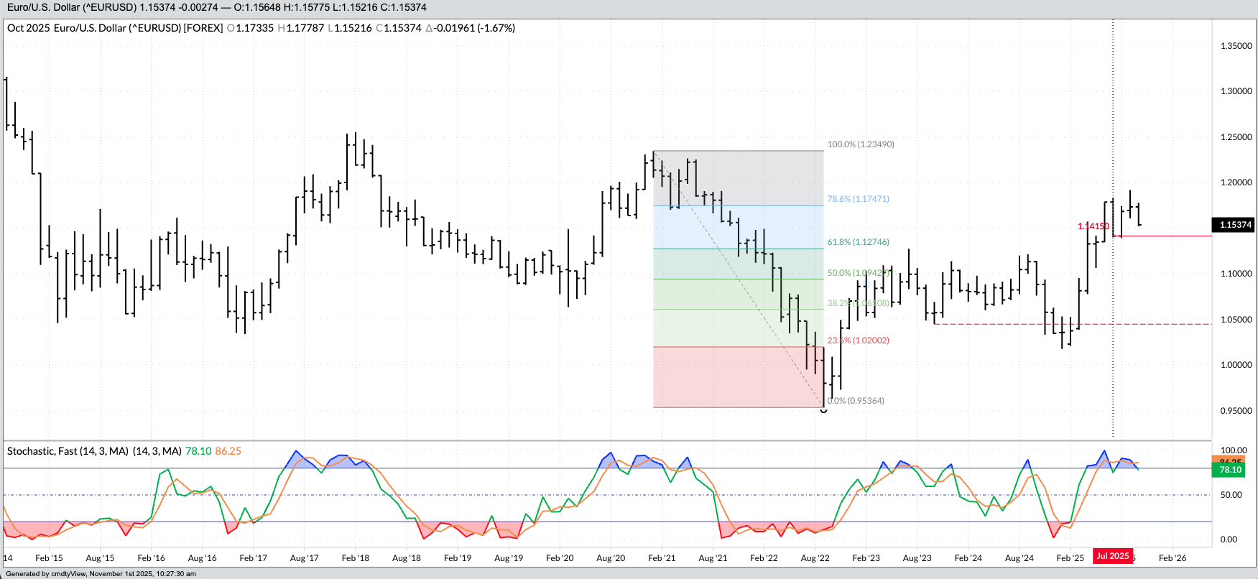Click the Aug '22 label on time axis

click(815, 558)
